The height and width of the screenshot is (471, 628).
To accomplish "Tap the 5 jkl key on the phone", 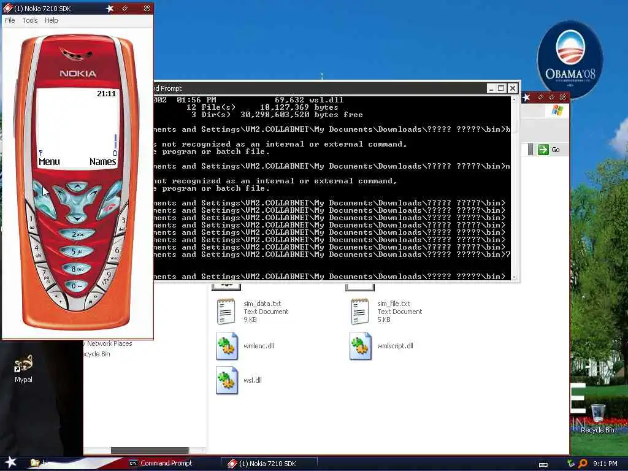I will tap(77, 251).
